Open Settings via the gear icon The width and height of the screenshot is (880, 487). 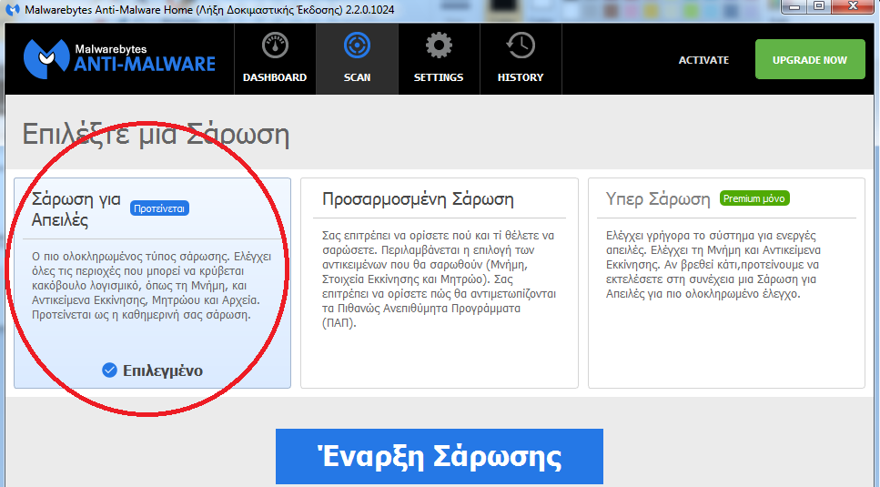coord(439,46)
